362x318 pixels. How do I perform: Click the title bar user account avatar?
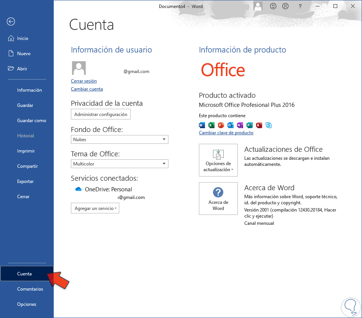(x=258, y=6)
